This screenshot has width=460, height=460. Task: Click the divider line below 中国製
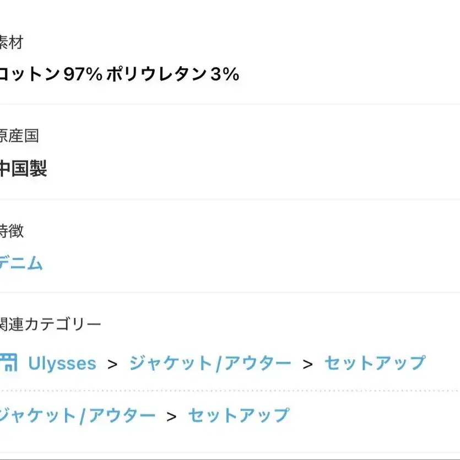pyautogui.click(x=230, y=199)
